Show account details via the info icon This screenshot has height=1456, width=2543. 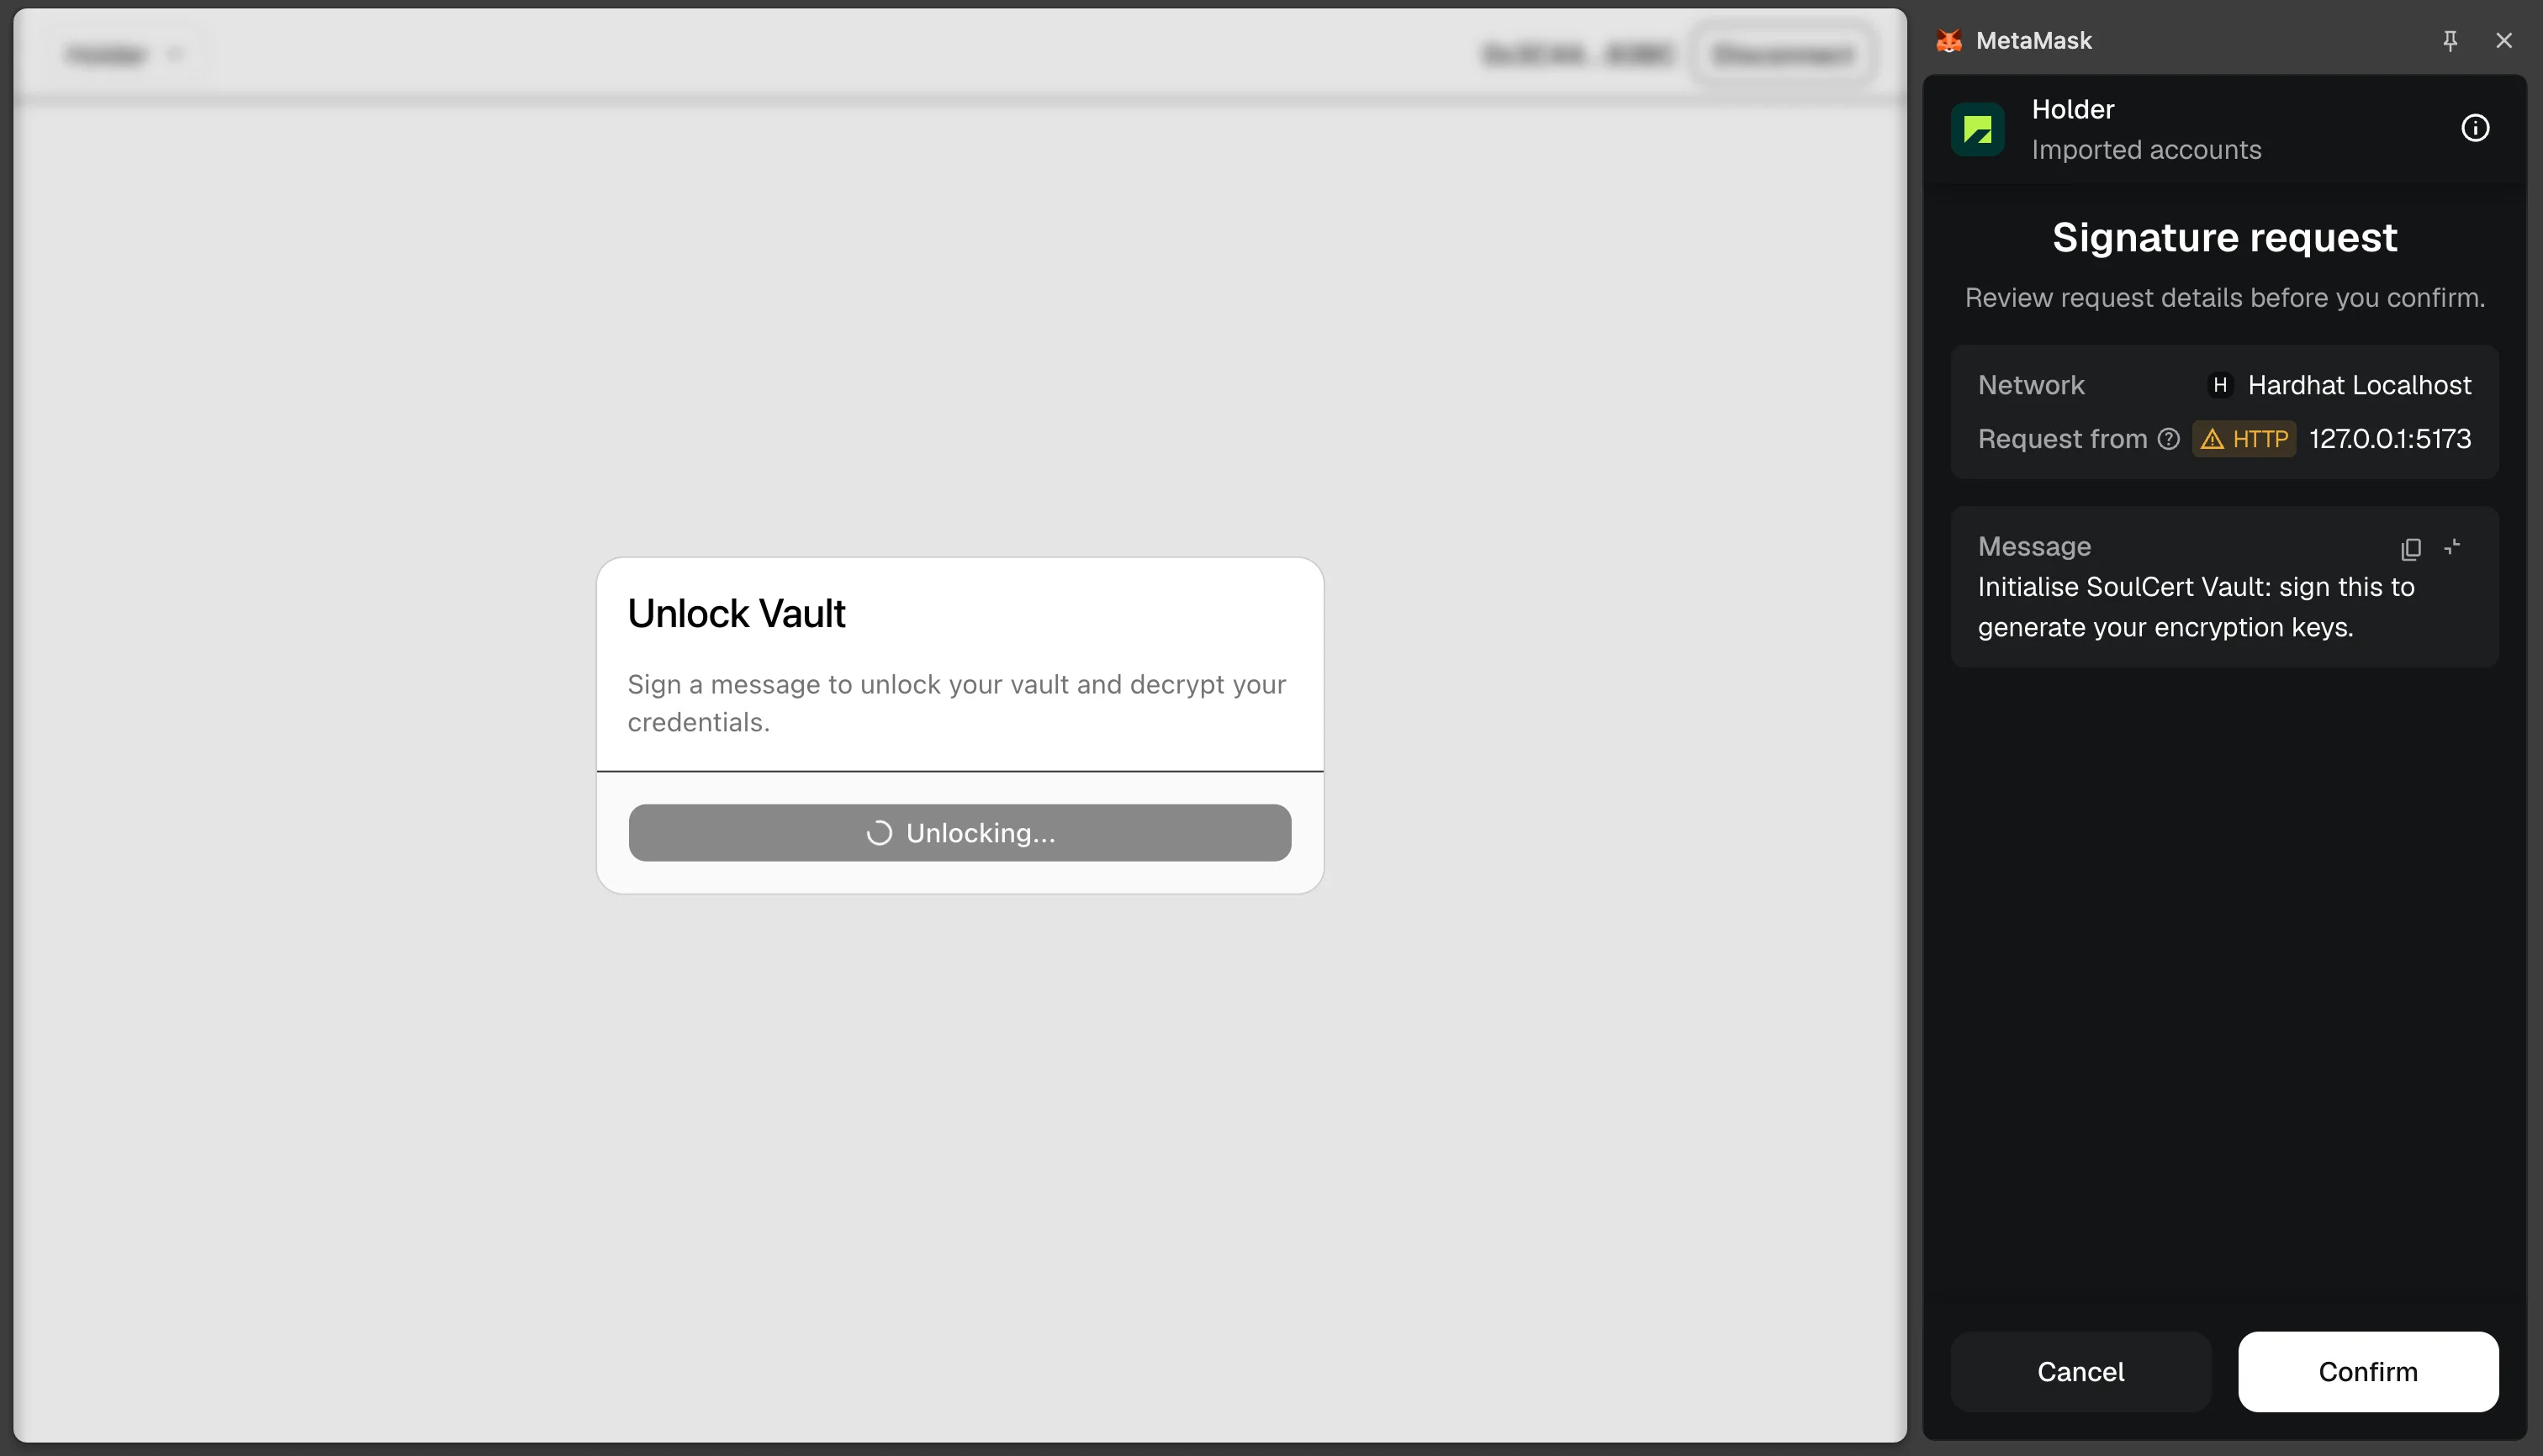coord(2475,128)
